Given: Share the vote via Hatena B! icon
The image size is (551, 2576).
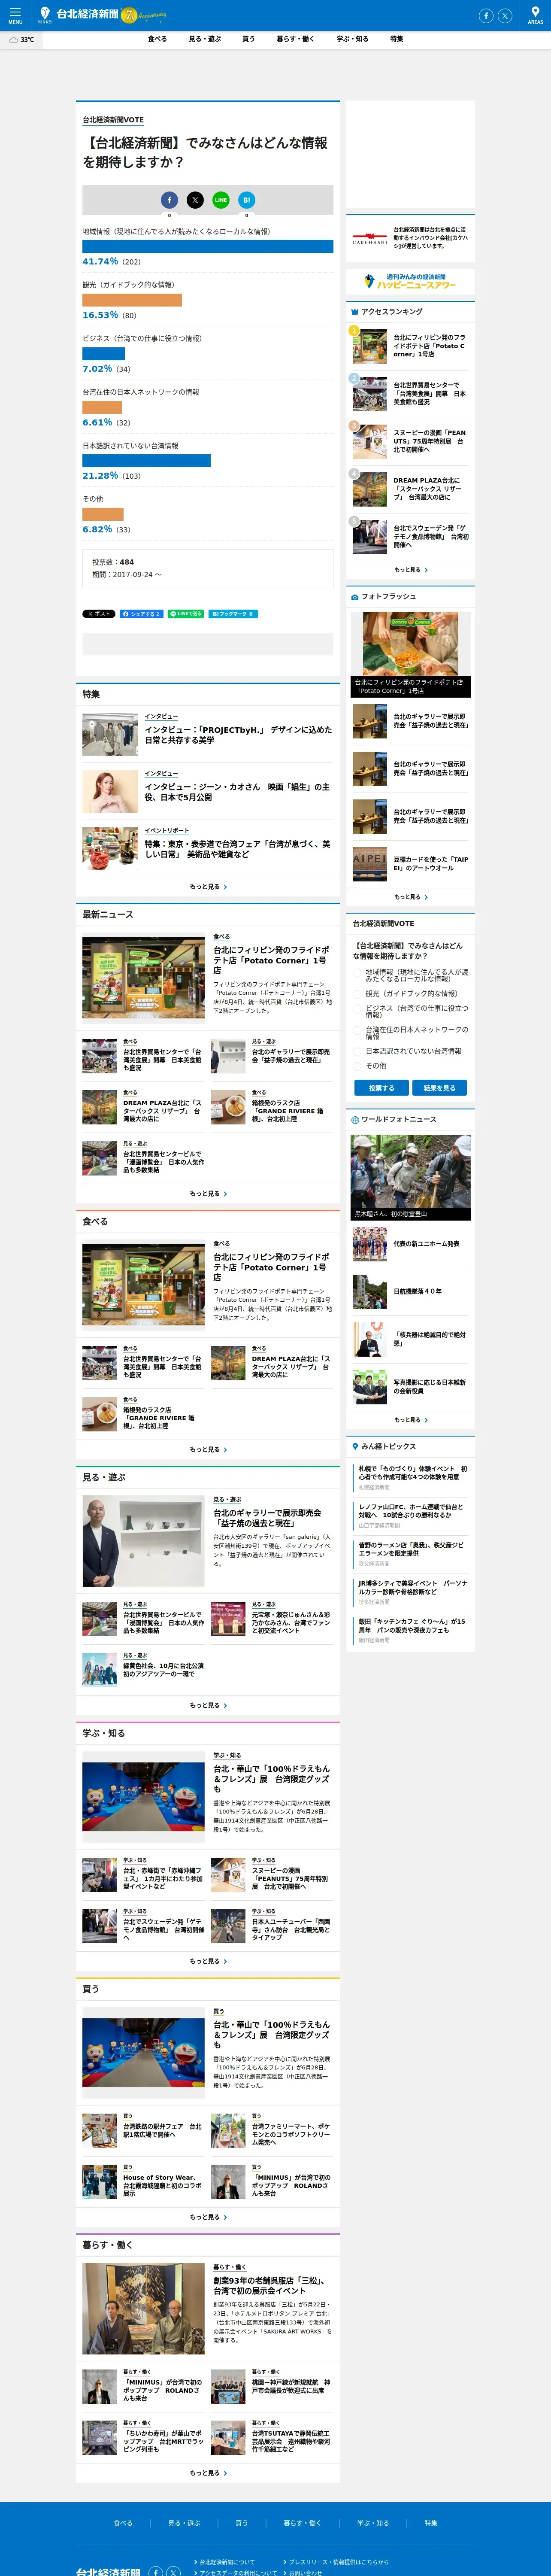Looking at the screenshot, I should coord(247,200).
